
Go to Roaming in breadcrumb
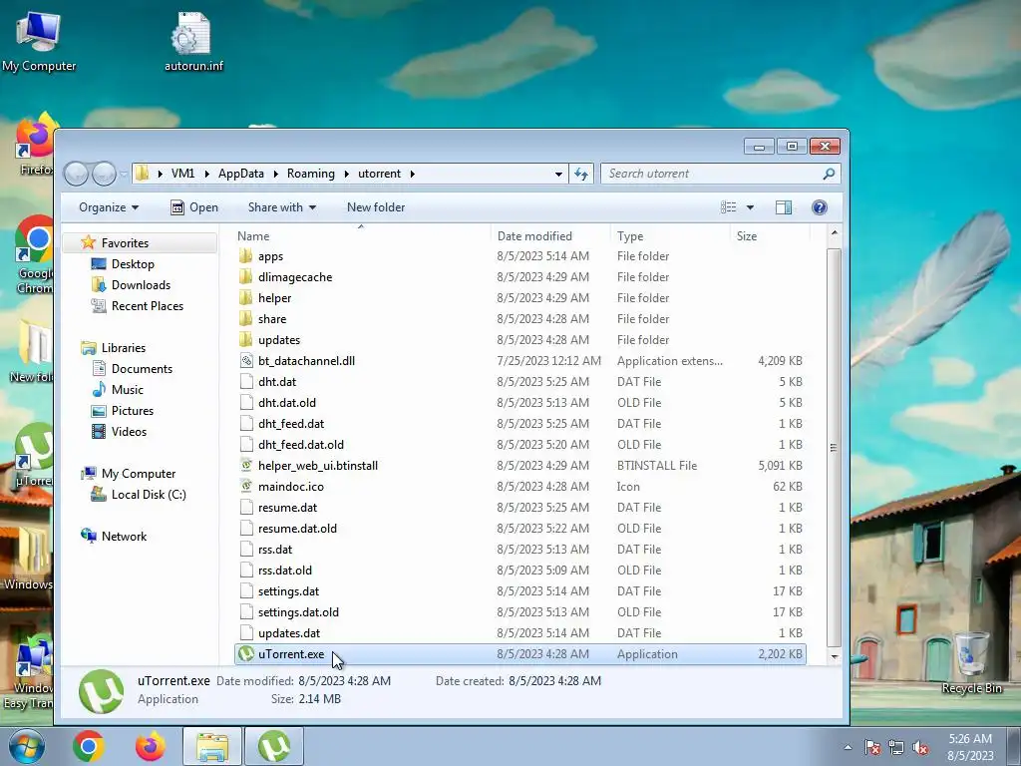click(311, 174)
